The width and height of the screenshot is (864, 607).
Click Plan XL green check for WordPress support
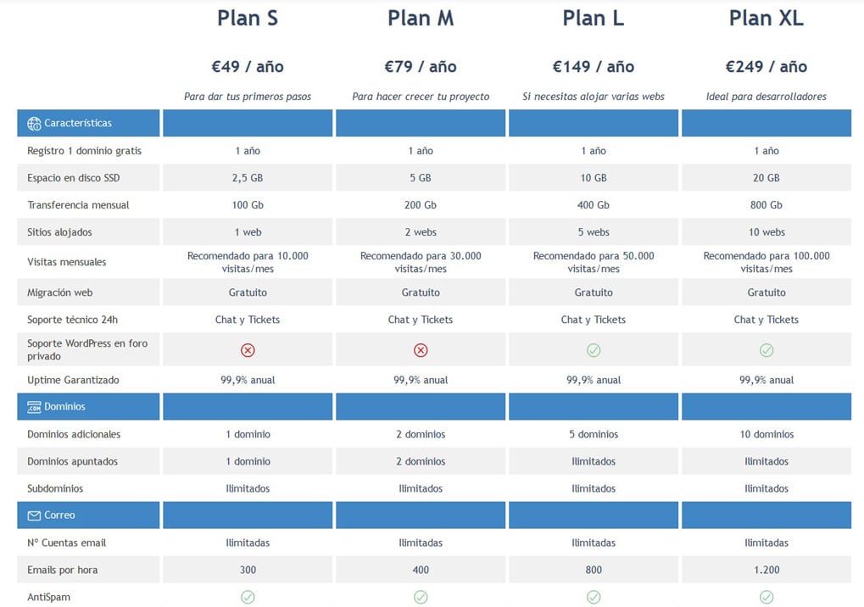(x=766, y=350)
